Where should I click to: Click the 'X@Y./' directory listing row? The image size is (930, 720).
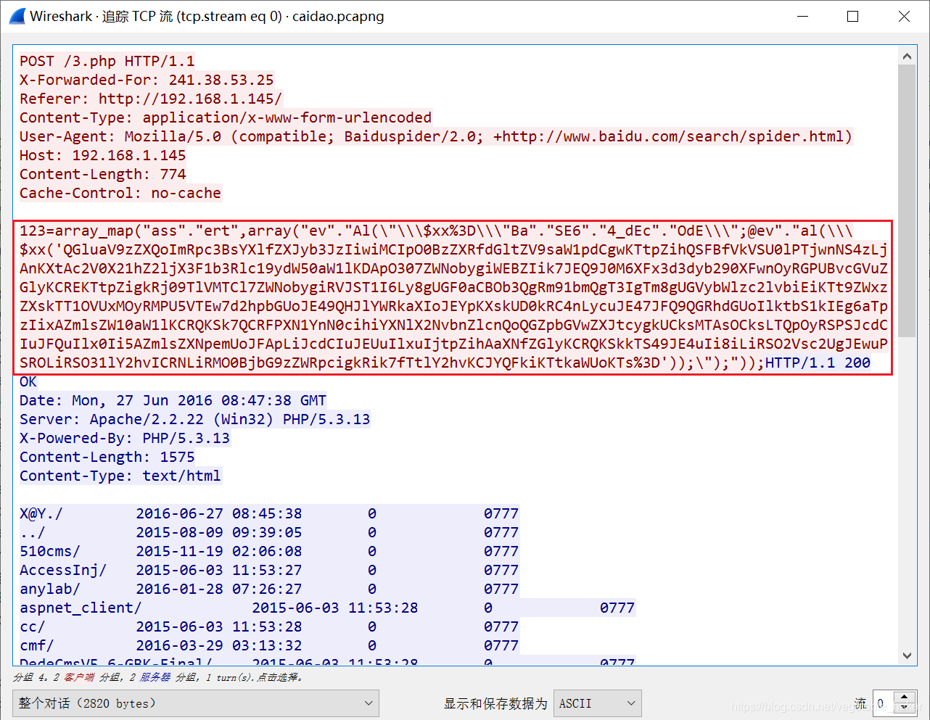[x=269, y=513]
